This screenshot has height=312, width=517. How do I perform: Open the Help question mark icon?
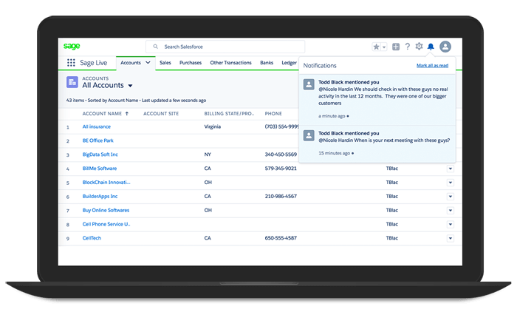408,47
